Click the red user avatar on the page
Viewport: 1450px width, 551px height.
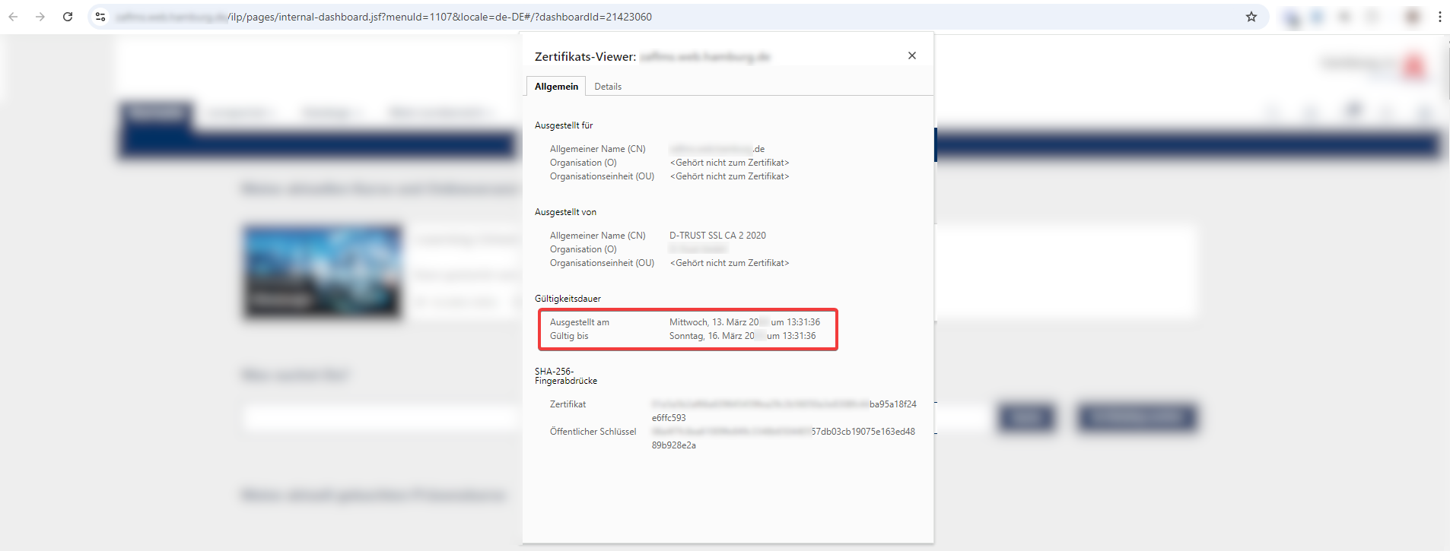click(1414, 66)
